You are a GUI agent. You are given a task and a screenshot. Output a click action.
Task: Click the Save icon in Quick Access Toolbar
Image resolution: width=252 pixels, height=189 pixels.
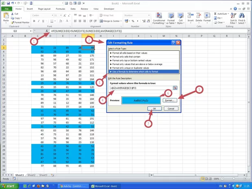(8, 3)
